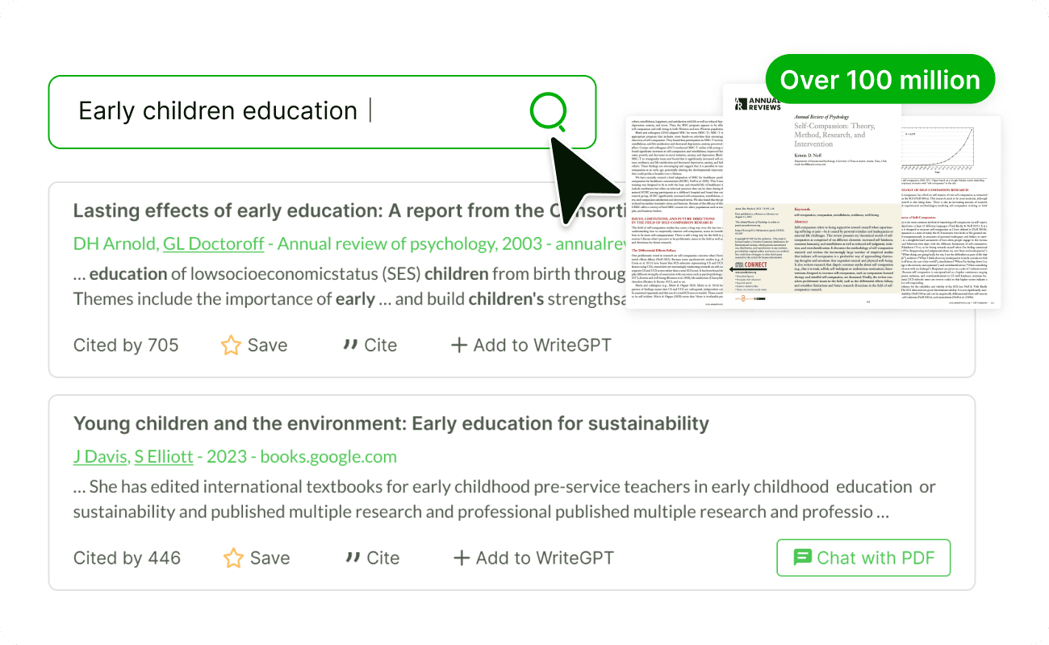Click the green search magnifier icon
This screenshot has width=1049, height=645.
pyautogui.click(x=549, y=111)
